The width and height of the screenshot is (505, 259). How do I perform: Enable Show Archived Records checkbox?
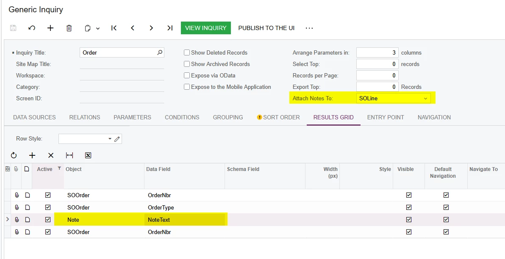point(187,64)
